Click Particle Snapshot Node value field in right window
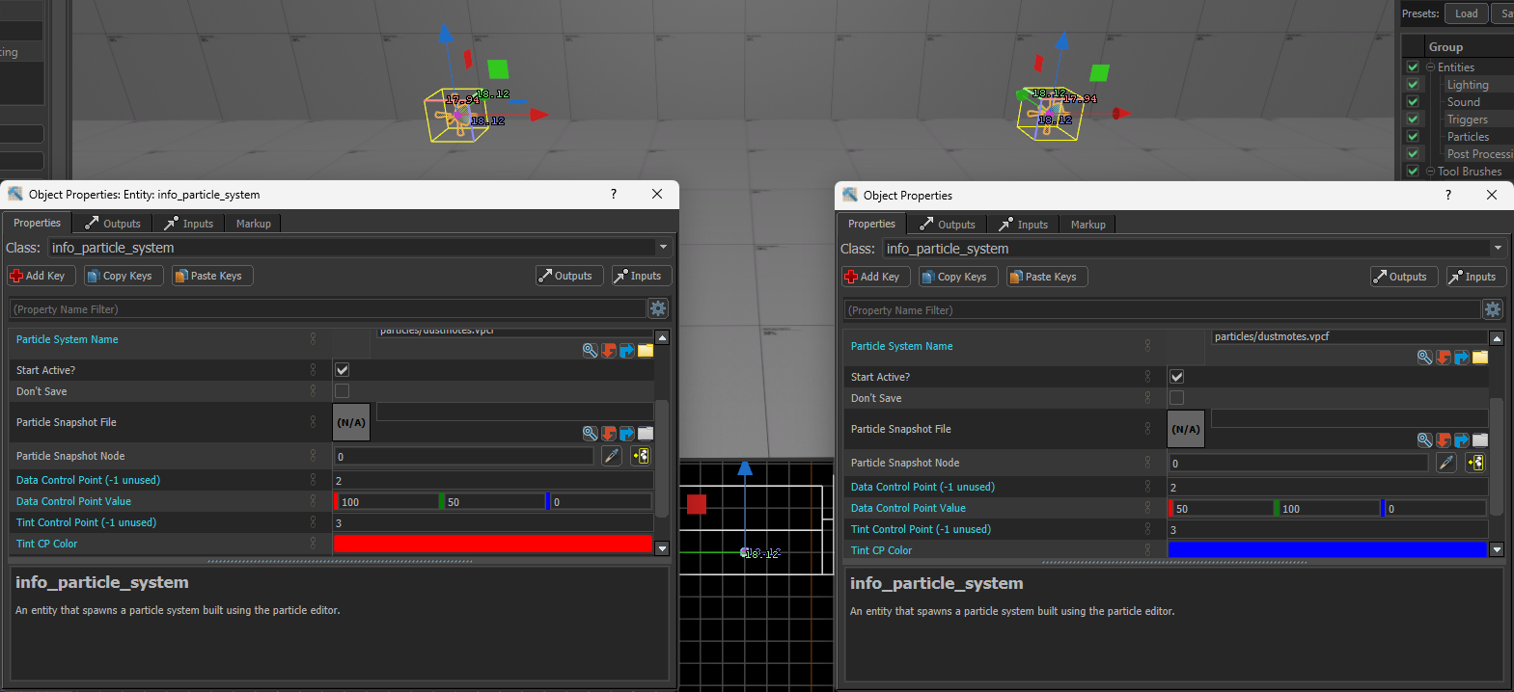Screen dimensions: 1514x692 coord(1298,463)
